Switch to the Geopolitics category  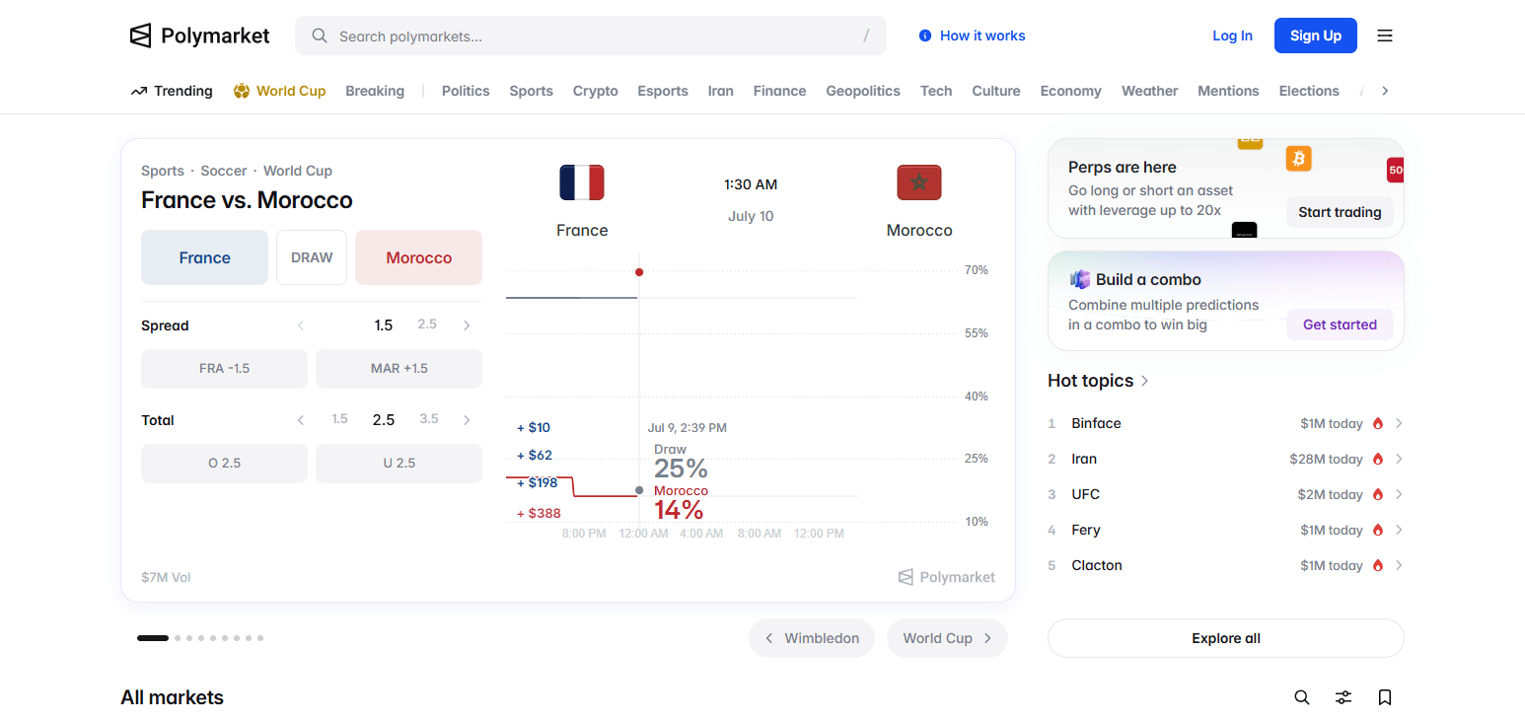[x=863, y=91]
